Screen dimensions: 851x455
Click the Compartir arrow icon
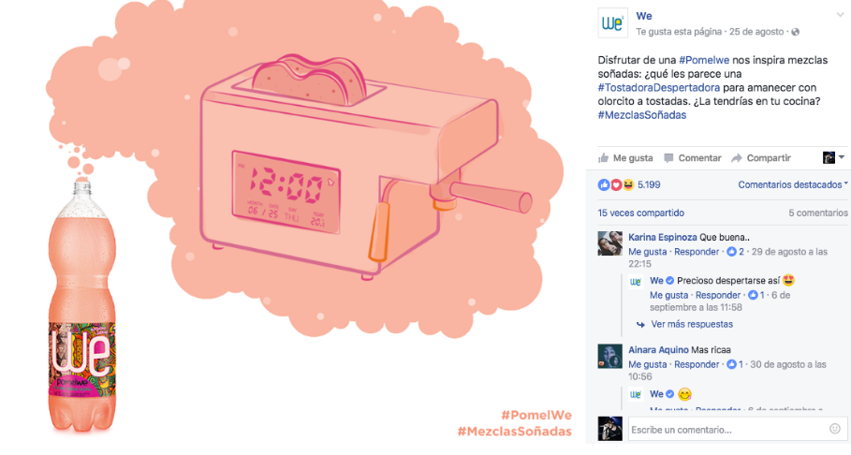point(737,158)
